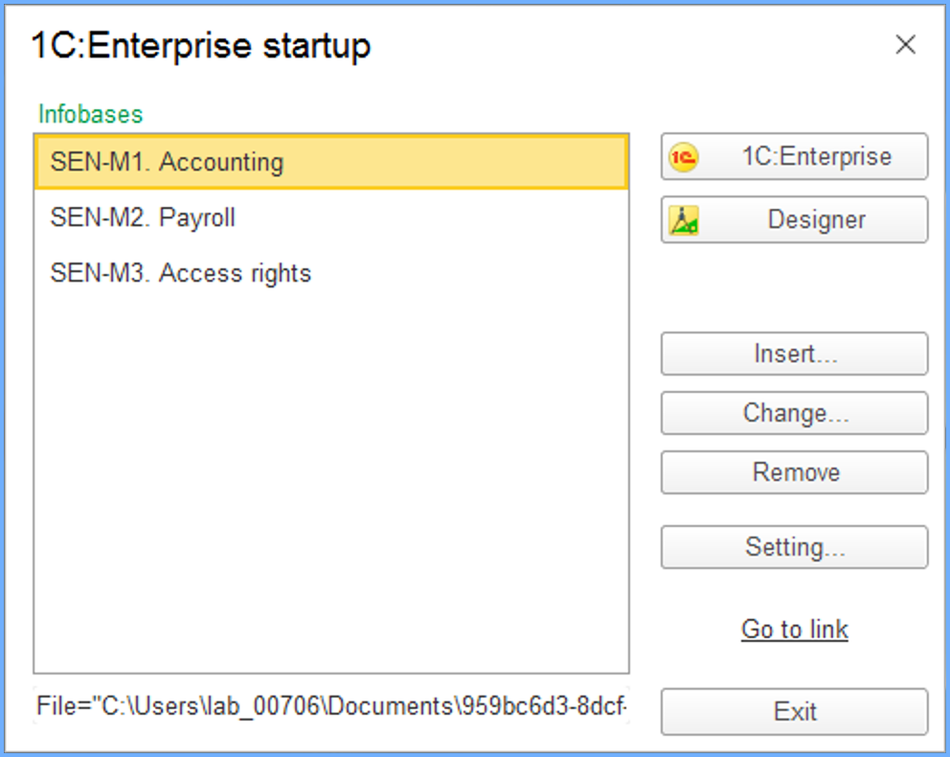Remove the selected infobase
This screenshot has height=757, width=950.
point(794,473)
